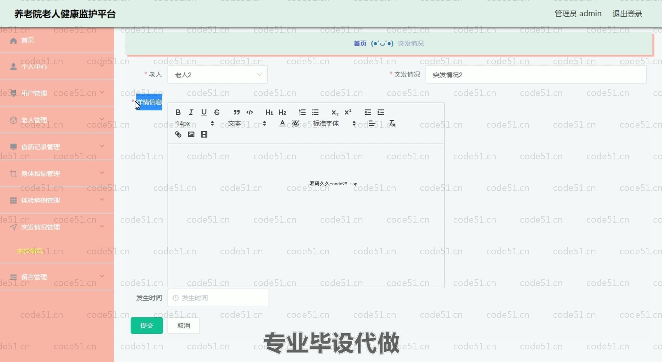The height and width of the screenshot is (362, 662).
Task: Decrease paragraph indent
Action: pyautogui.click(x=368, y=112)
